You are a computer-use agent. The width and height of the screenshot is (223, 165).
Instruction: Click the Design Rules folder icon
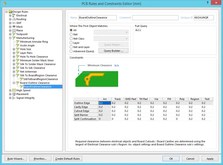(10, 12)
